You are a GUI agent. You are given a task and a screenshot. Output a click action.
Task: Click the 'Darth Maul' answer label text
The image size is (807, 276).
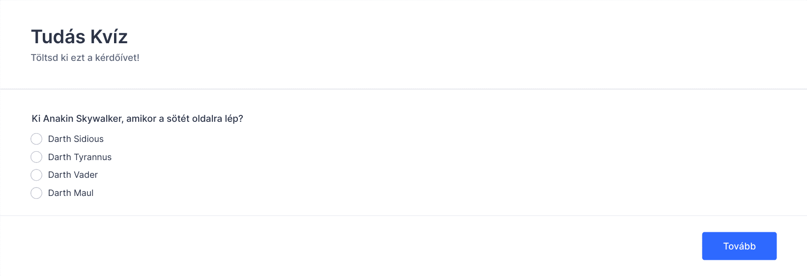(71, 193)
